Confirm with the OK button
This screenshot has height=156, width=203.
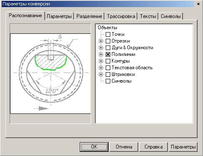point(94,147)
